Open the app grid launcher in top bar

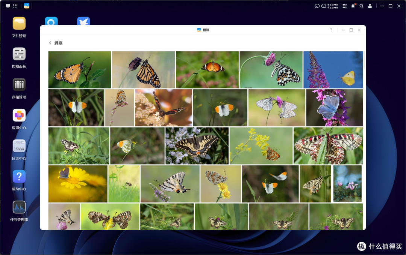(15, 6)
